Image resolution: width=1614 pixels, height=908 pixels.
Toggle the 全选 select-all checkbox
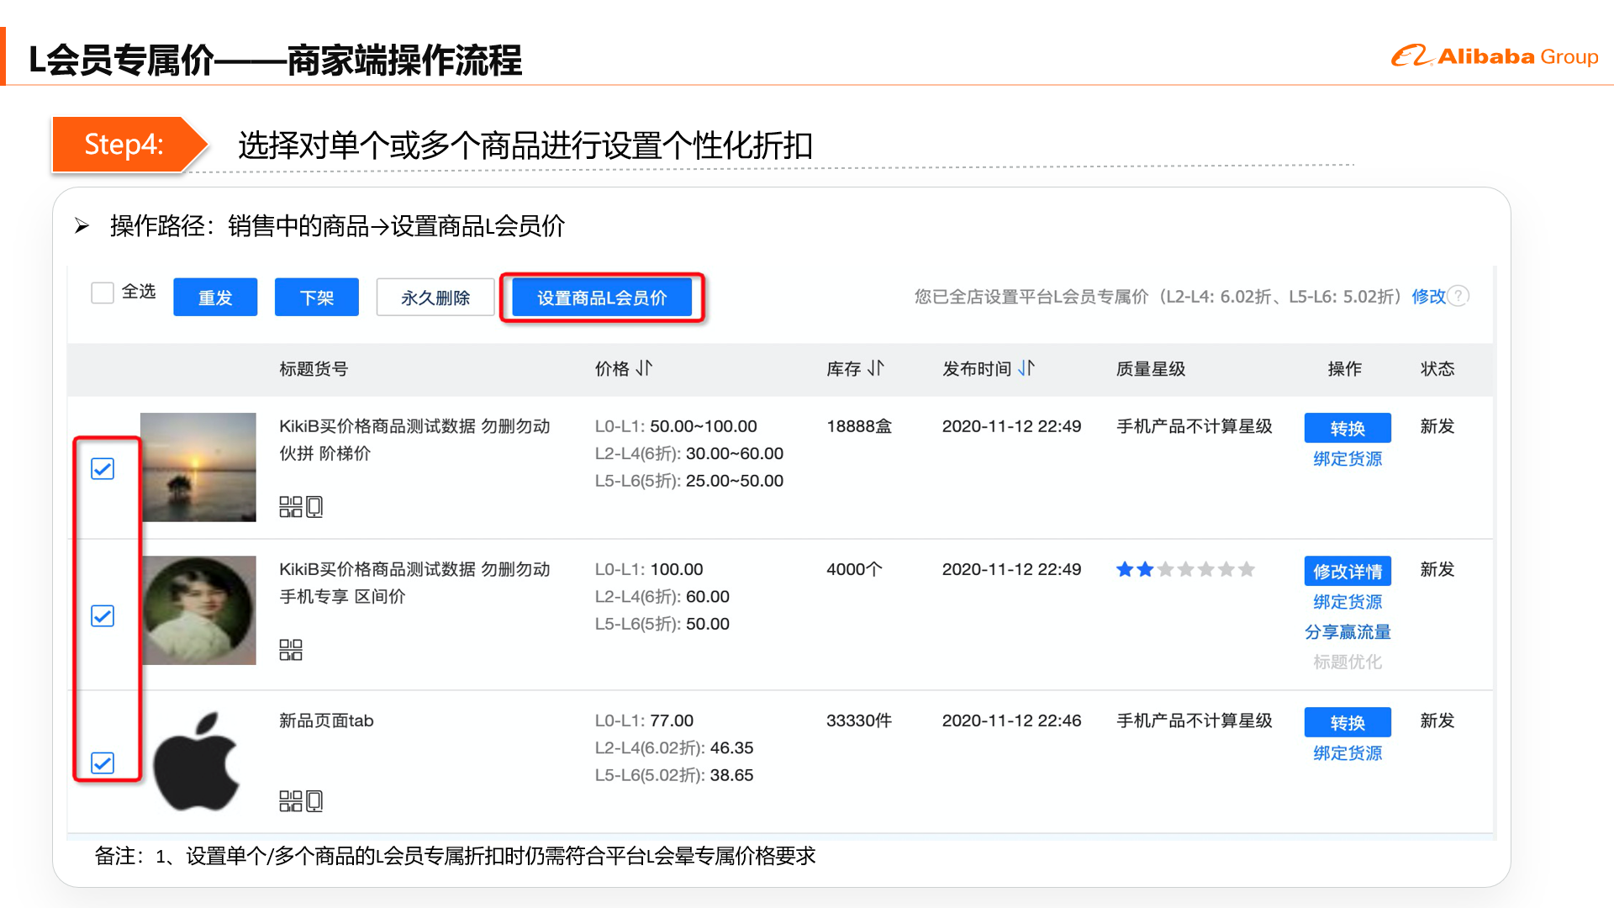(103, 293)
